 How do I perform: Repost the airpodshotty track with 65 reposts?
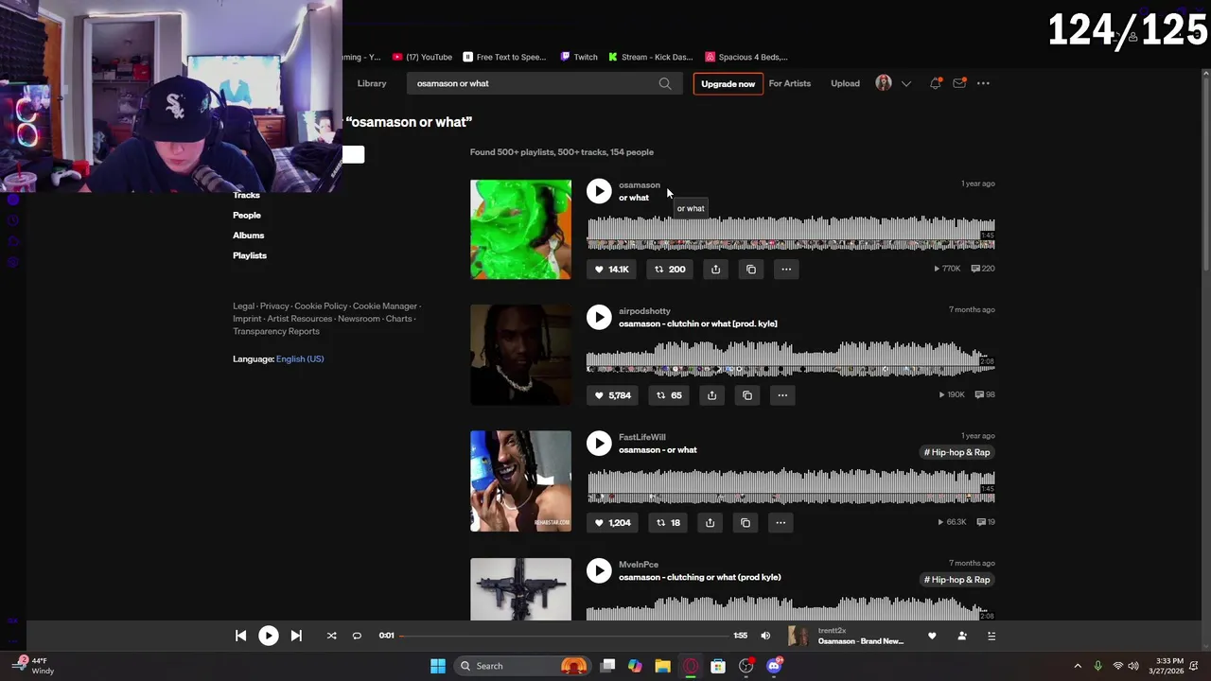coord(669,395)
